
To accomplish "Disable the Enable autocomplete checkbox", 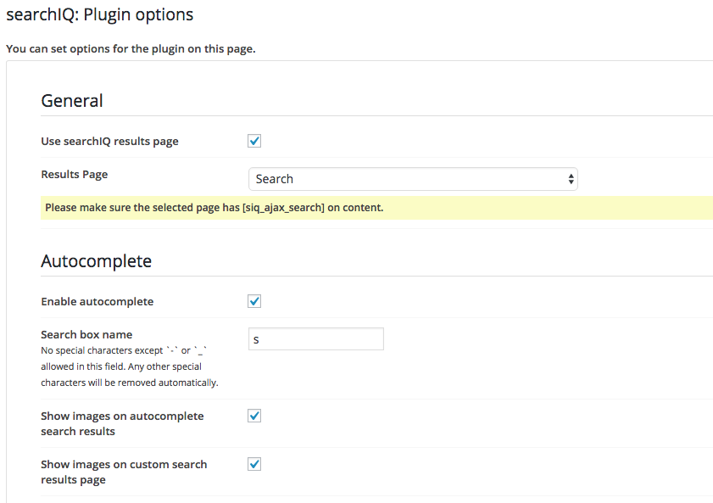I will tap(254, 301).
